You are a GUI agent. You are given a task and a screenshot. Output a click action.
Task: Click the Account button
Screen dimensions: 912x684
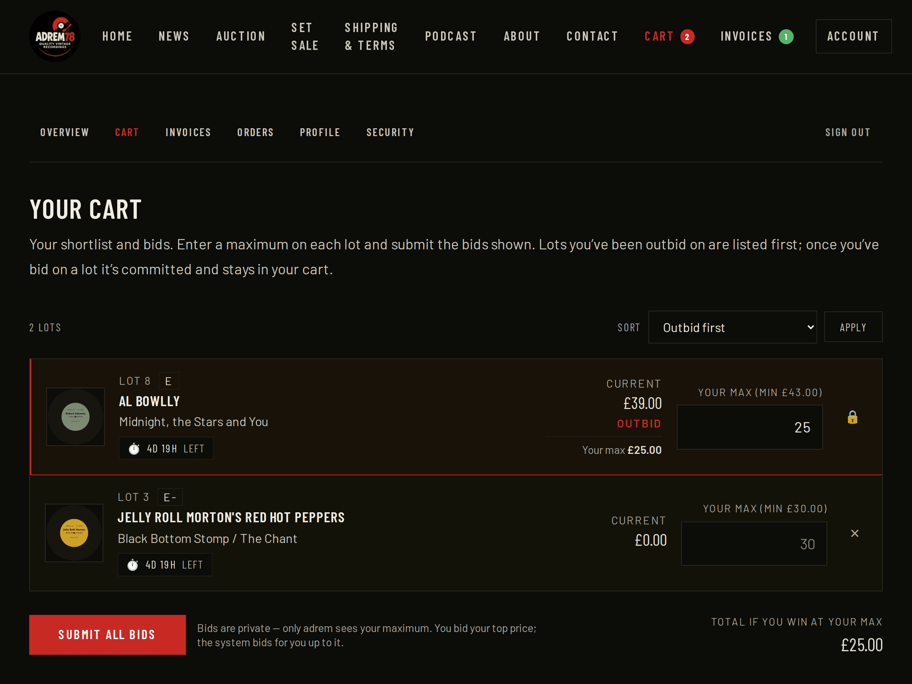tap(854, 36)
